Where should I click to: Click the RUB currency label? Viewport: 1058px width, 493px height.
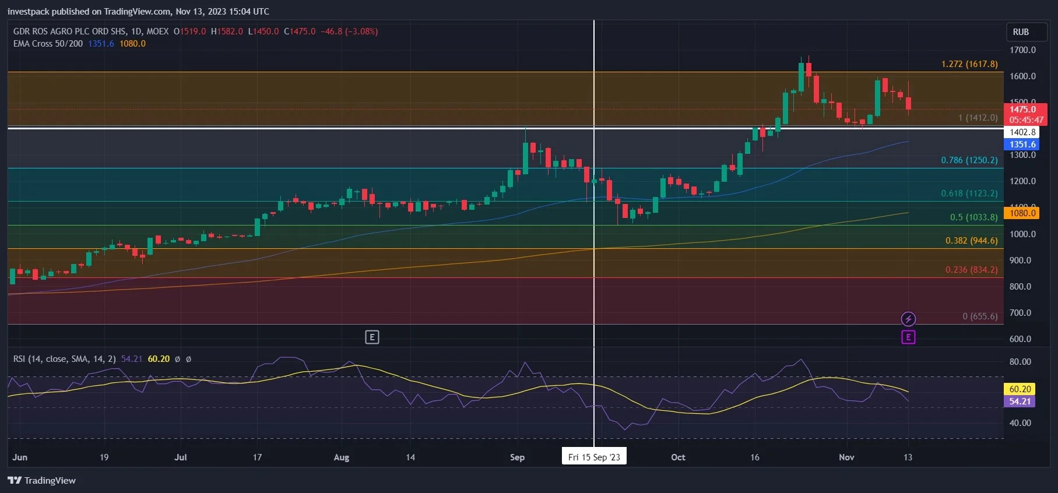tap(1021, 32)
